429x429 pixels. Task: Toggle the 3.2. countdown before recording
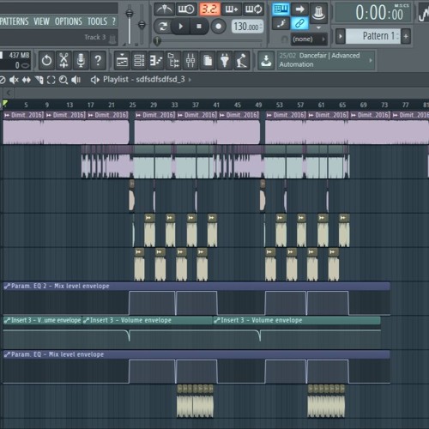tap(209, 9)
